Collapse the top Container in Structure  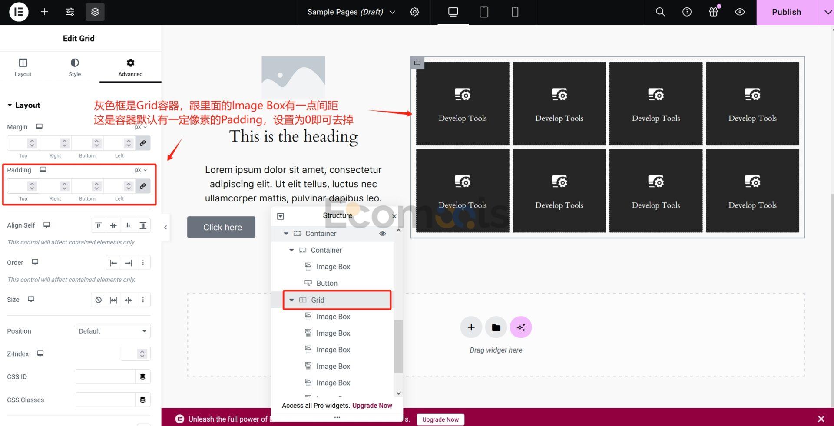click(x=286, y=234)
